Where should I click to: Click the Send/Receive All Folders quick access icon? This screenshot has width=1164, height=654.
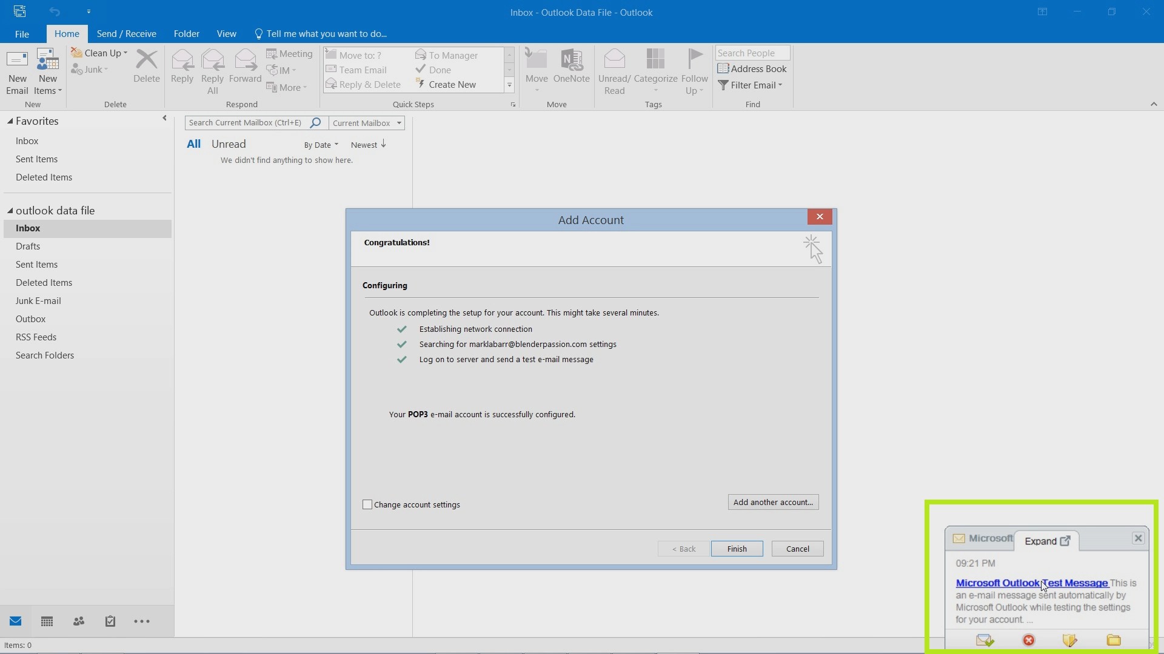[x=19, y=12]
